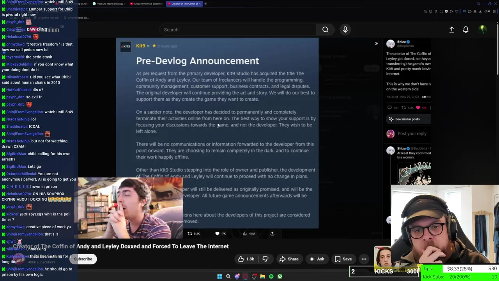Click the views chart icon under the post
Screen dimensions: 499x281
tap(244, 233)
